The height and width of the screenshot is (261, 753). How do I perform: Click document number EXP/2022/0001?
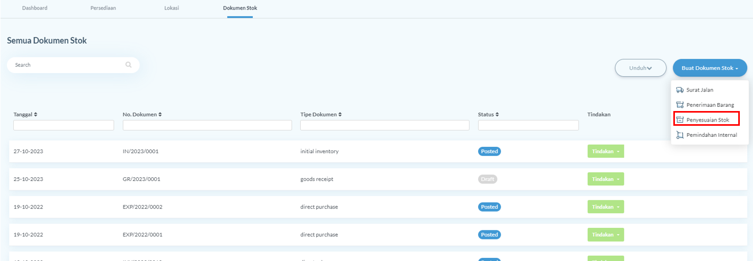142,235
